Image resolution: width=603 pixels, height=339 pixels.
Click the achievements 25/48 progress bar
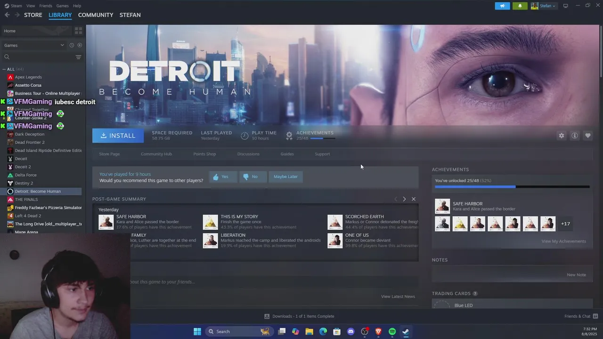tap(512, 187)
